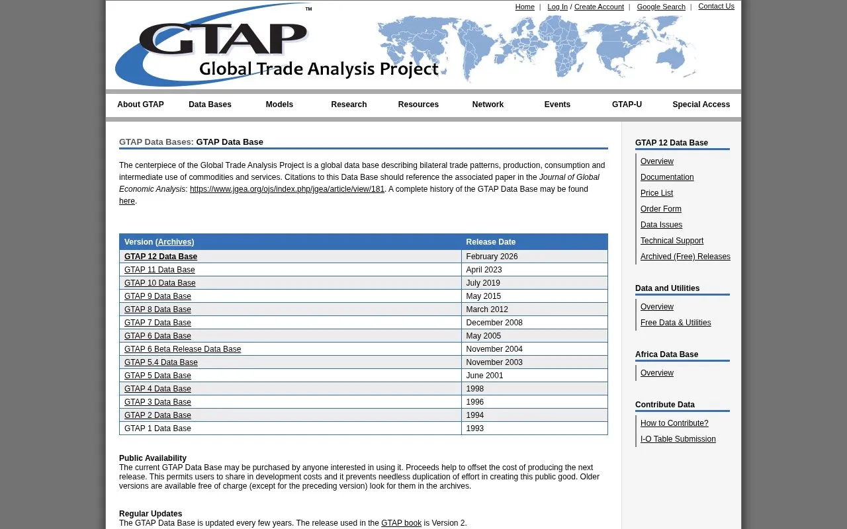Screen dimensions: 847x529
Task: Select the GTAP 7 Data Base link
Action: click(157, 323)
